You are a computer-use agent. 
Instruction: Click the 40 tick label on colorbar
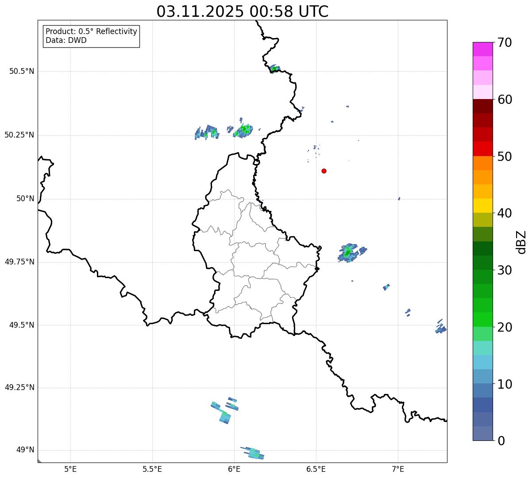504,213
